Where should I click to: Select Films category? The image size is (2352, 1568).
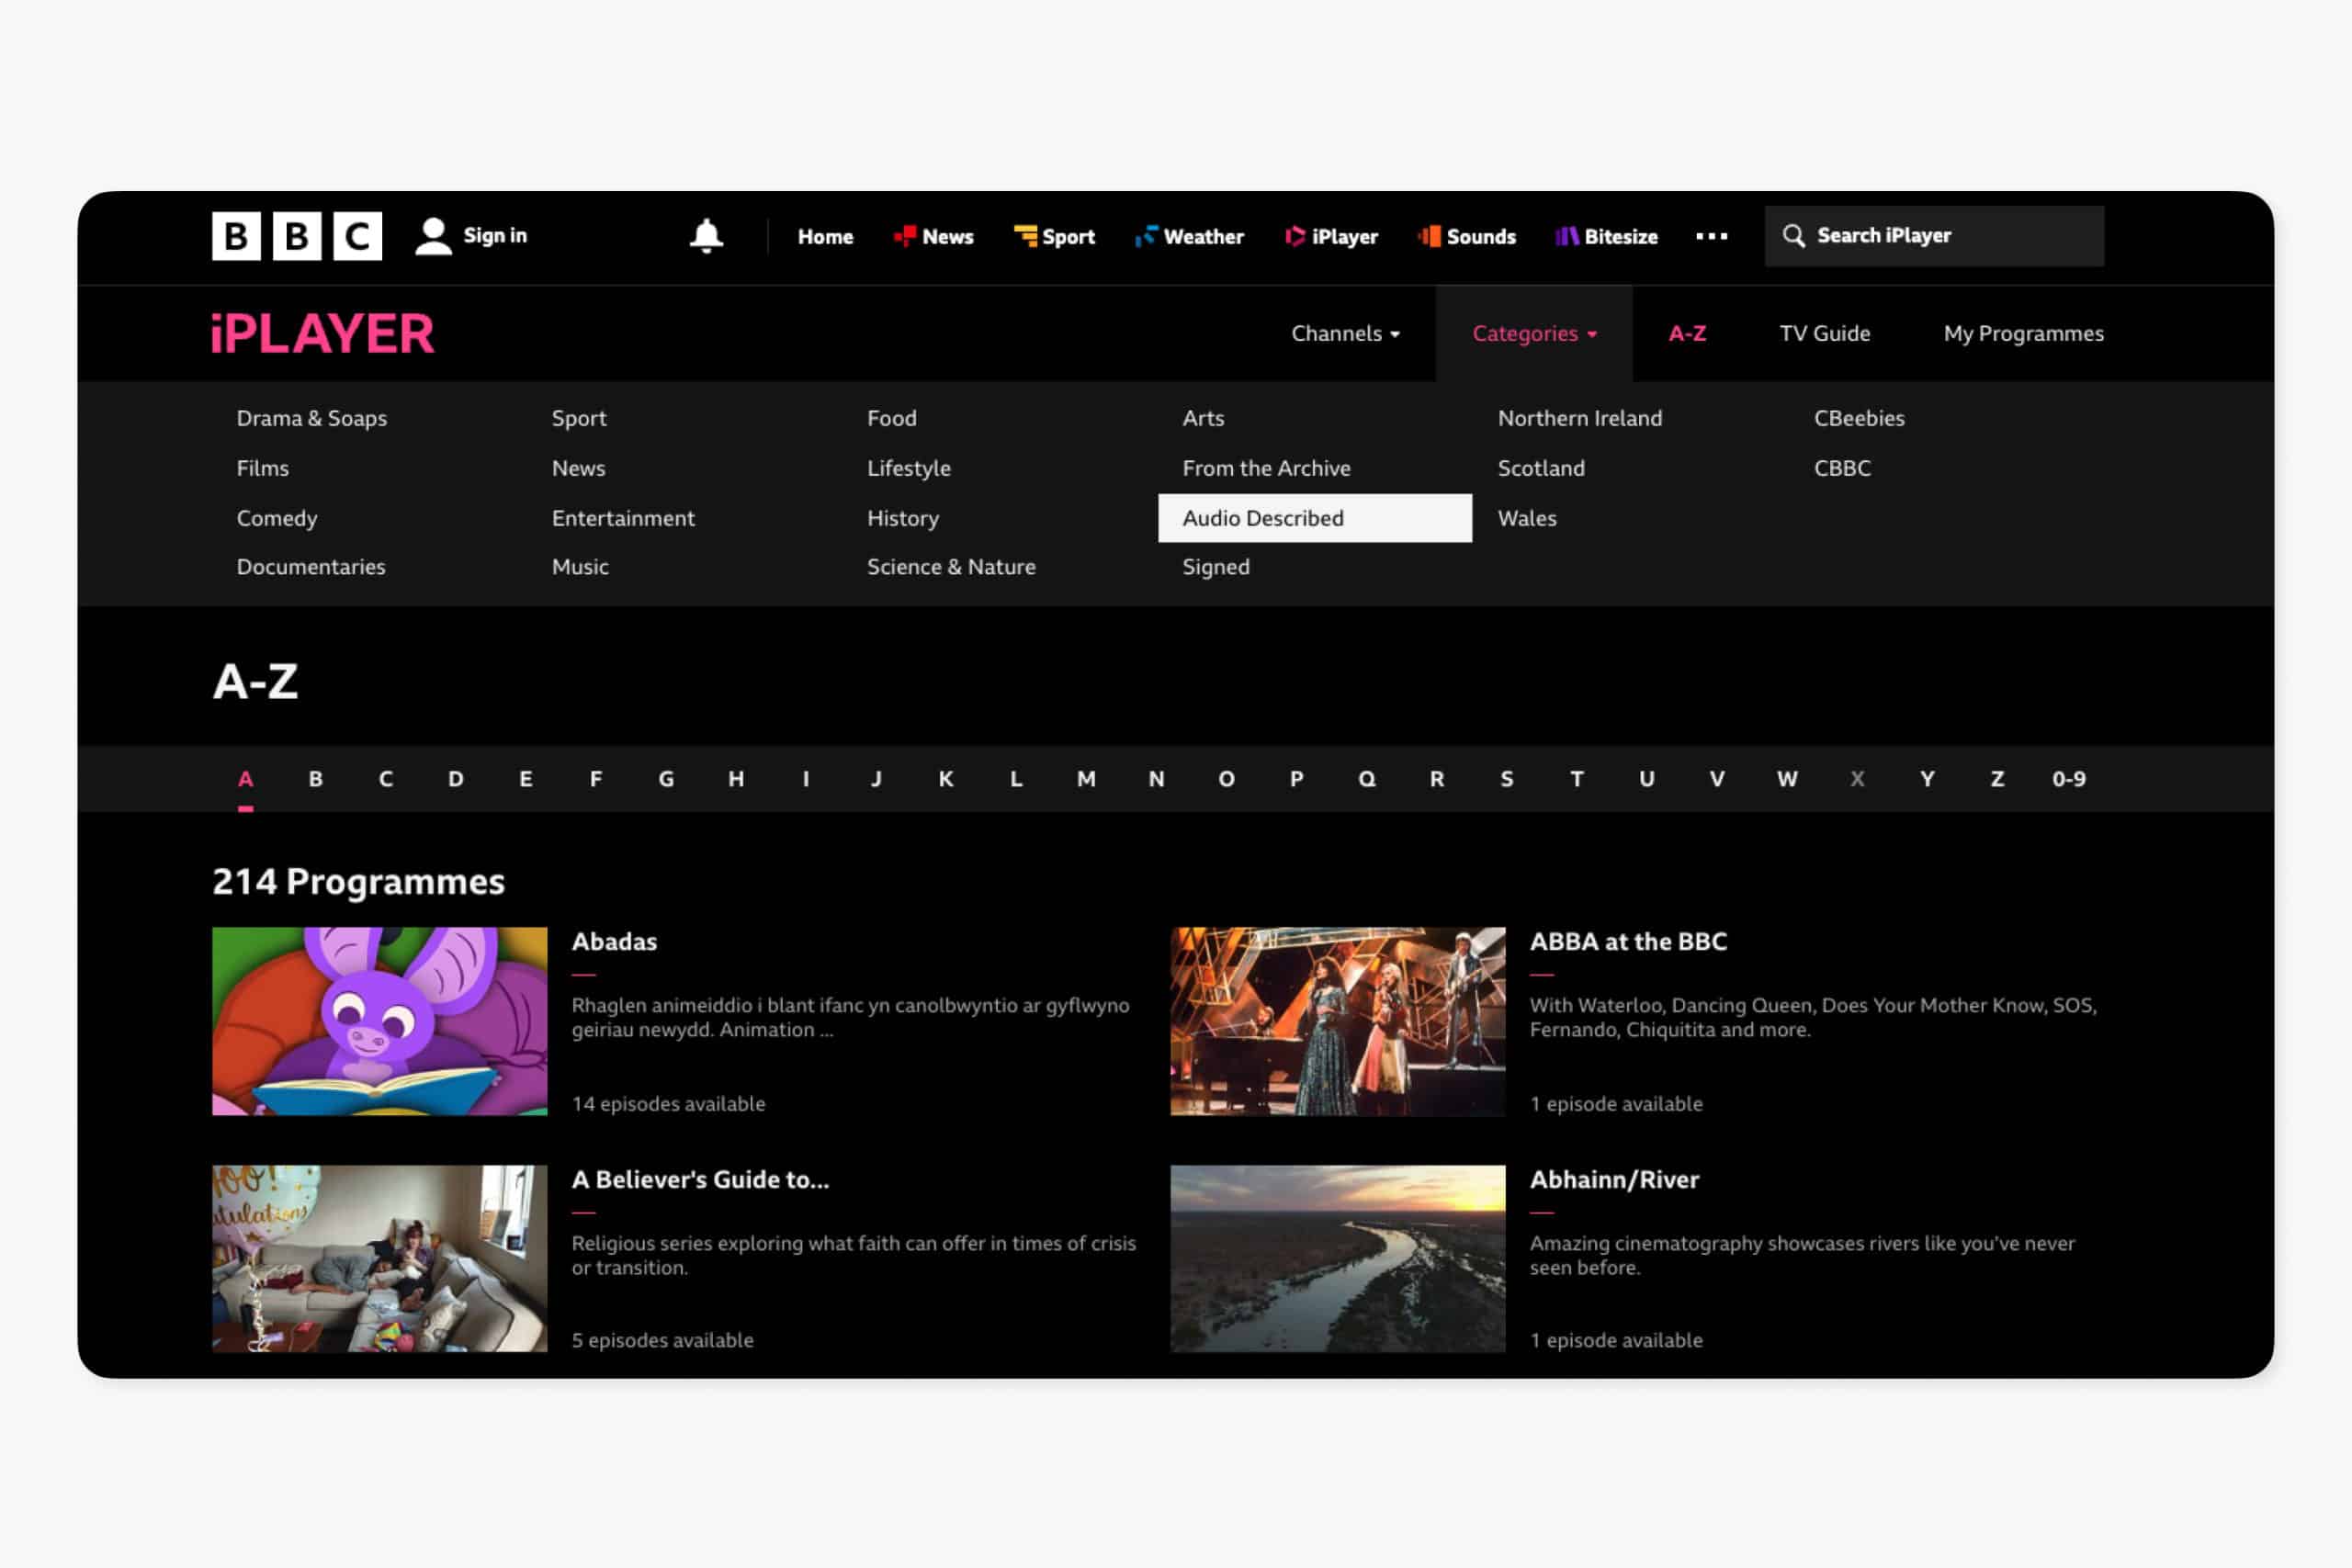263,469
